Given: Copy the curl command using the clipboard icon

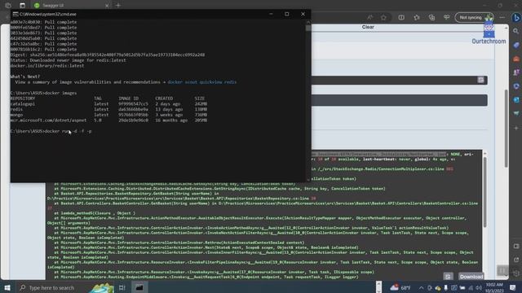Looking at the screenshot, I should 480,80.
